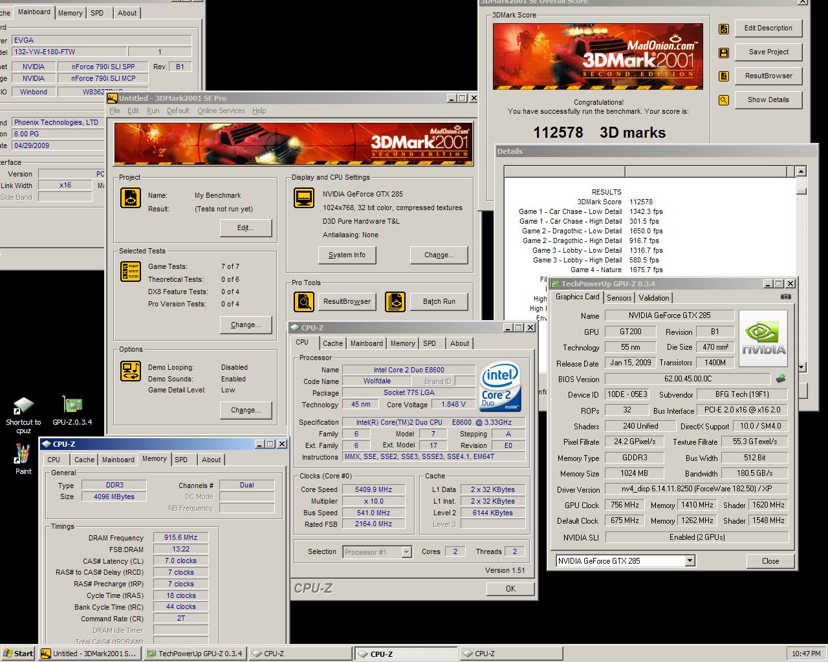Click the BIOS Version field in GPU-Z
The width and height of the screenshot is (828, 662).
pos(688,379)
